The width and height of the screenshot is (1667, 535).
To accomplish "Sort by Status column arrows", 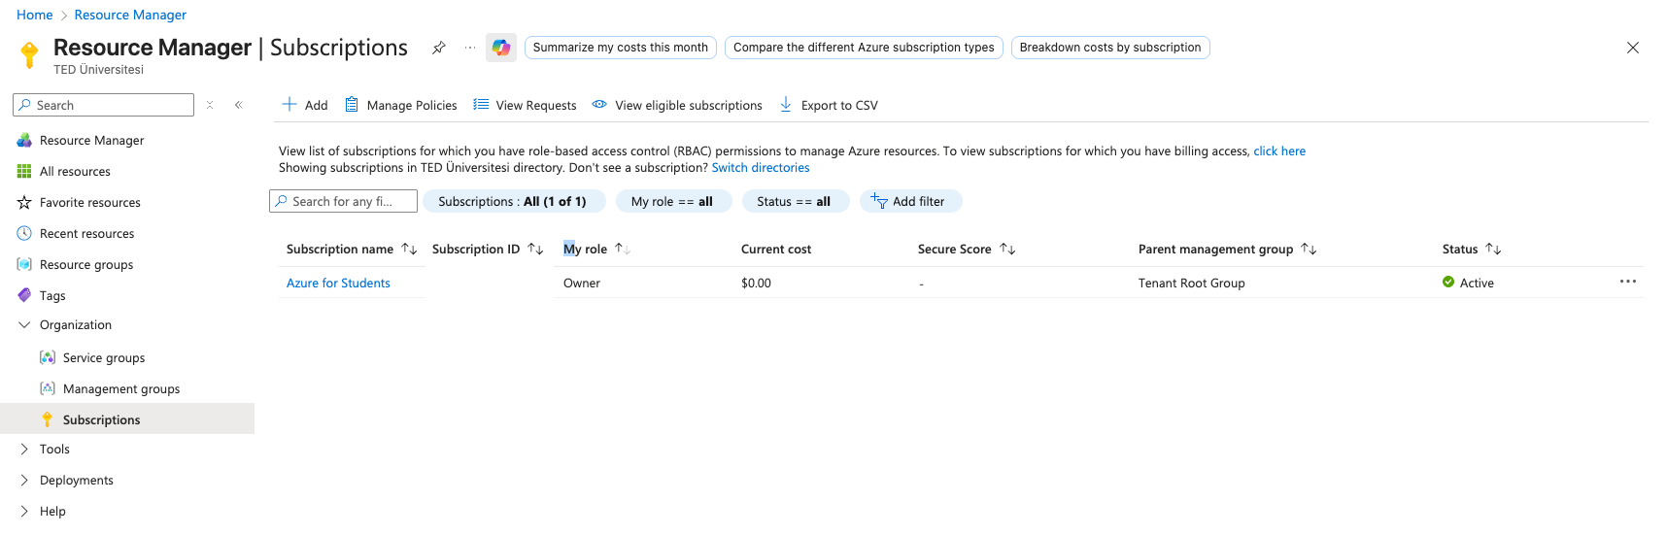I will pyautogui.click(x=1493, y=250).
